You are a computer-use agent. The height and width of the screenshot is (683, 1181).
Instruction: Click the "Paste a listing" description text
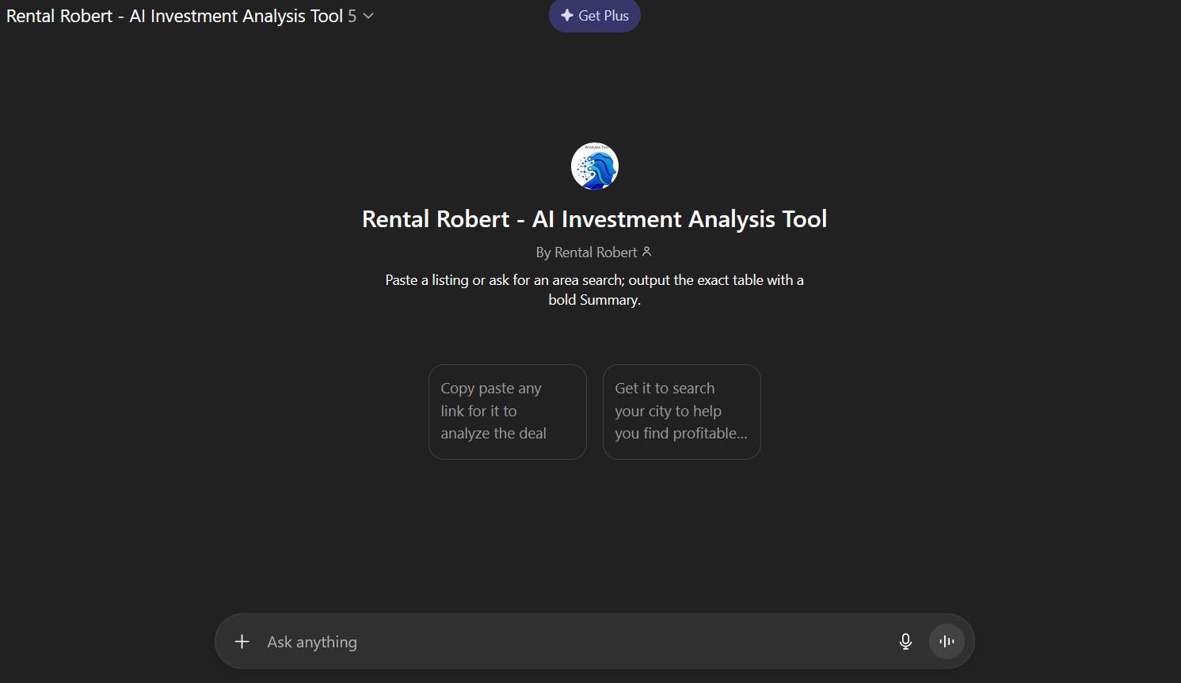pyautogui.click(x=594, y=280)
